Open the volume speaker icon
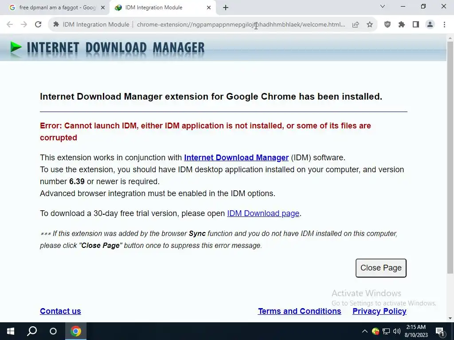 (397, 331)
